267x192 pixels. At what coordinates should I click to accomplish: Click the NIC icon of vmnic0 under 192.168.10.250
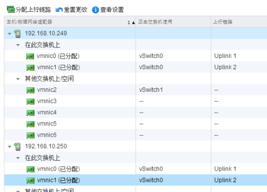(30, 169)
